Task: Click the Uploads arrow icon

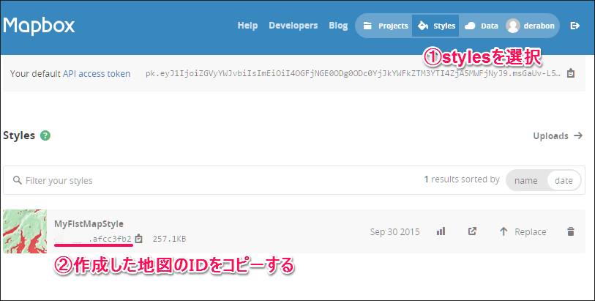Action: point(578,135)
